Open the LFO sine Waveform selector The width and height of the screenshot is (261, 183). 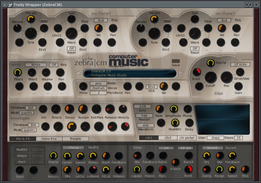click(x=145, y=125)
